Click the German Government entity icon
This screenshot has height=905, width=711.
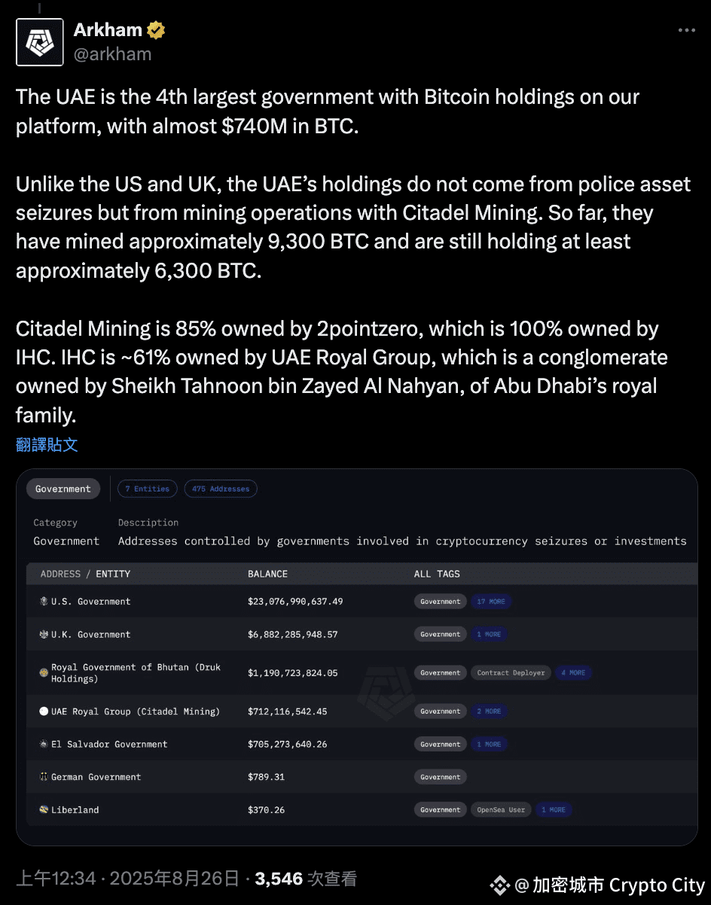44,777
